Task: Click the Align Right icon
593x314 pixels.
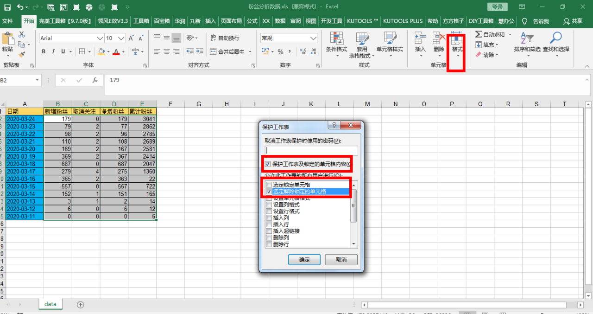Action: click(176, 51)
